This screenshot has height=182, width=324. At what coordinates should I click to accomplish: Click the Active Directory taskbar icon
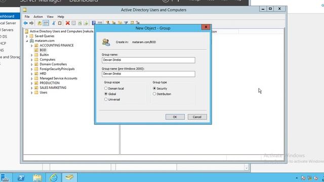tap(69, 177)
